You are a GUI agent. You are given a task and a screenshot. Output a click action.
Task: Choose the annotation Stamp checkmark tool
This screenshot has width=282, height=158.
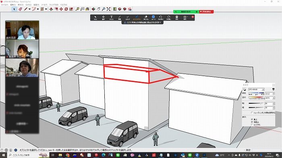(128, 18)
